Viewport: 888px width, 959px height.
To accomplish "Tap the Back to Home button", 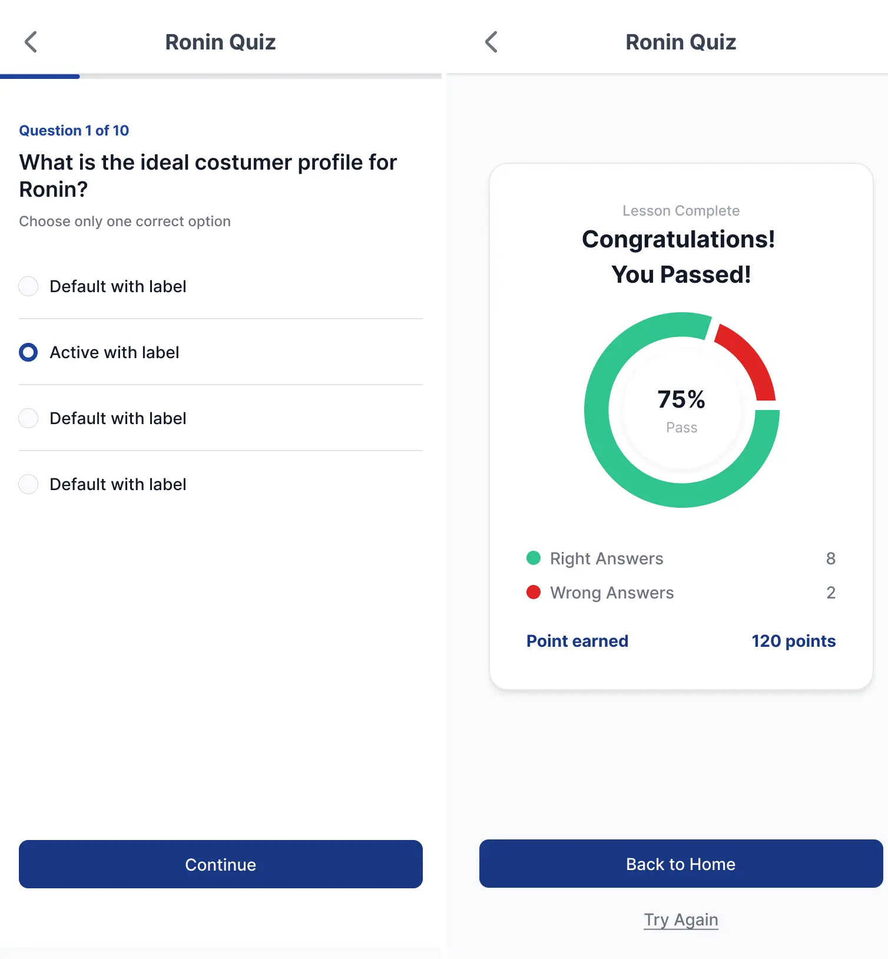I will tap(681, 864).
